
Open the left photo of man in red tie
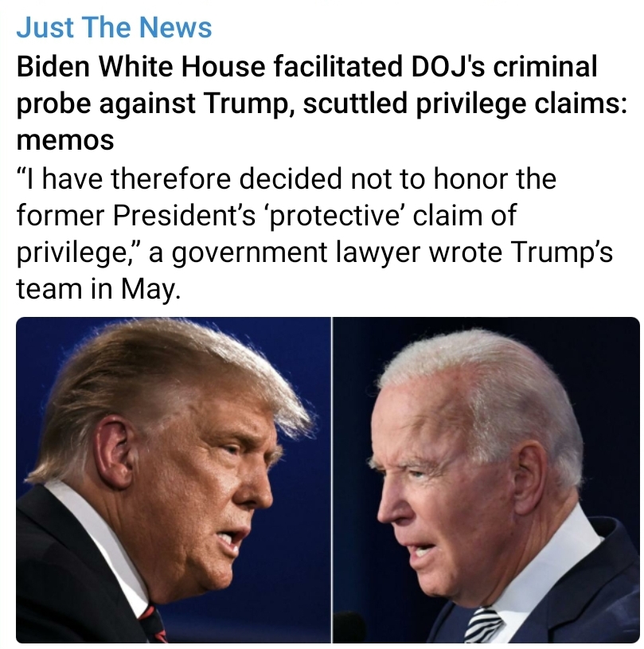pos(174,480)
